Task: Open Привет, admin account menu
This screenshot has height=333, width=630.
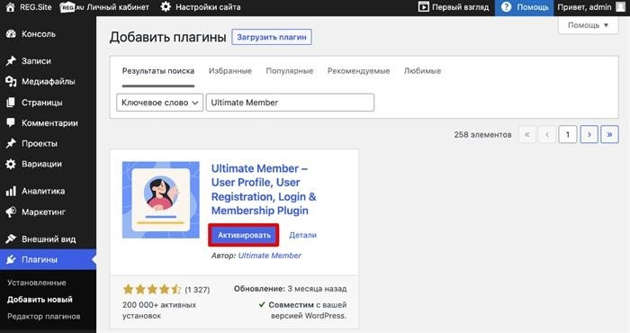Action: (x=591, y=7)
